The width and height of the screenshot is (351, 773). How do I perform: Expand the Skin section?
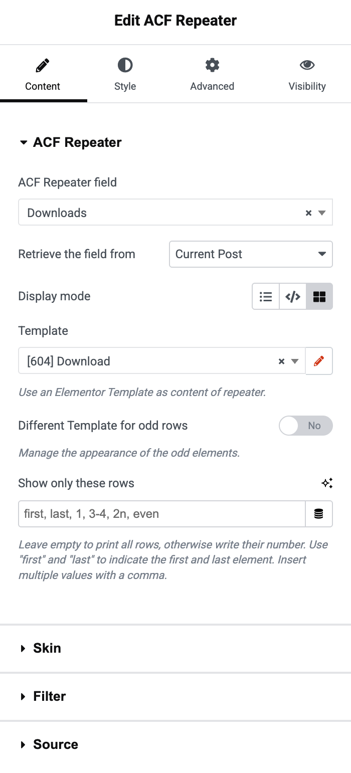[x=47, y=648]
